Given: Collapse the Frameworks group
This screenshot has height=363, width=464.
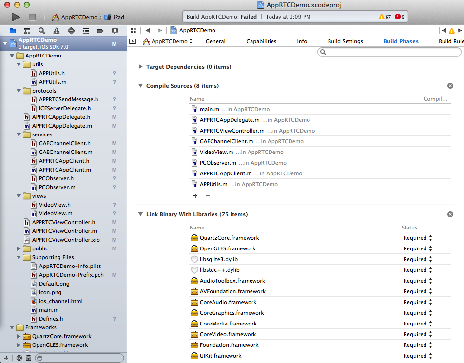Looking at the screenshot, I should coord(12,327).
